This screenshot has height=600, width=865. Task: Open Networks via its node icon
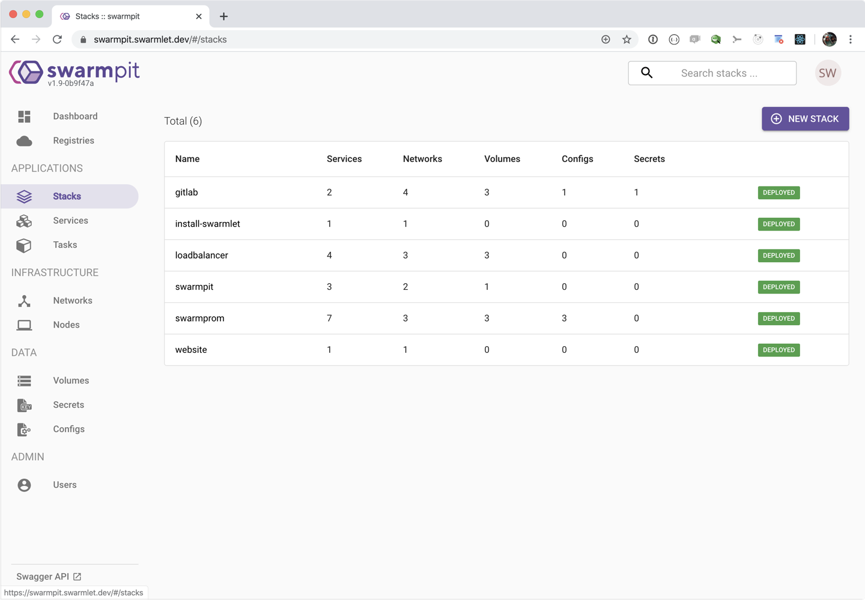(x=24, y=301)
